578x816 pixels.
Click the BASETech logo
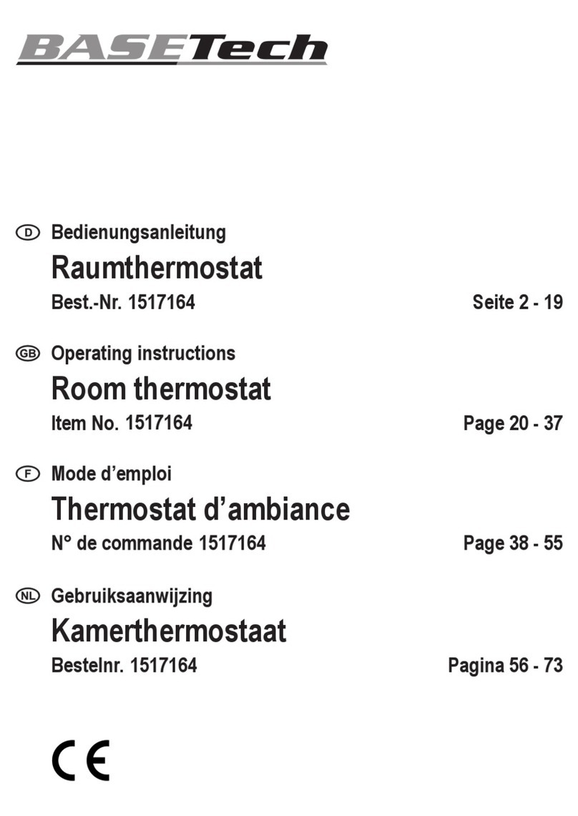coord(172,48)
